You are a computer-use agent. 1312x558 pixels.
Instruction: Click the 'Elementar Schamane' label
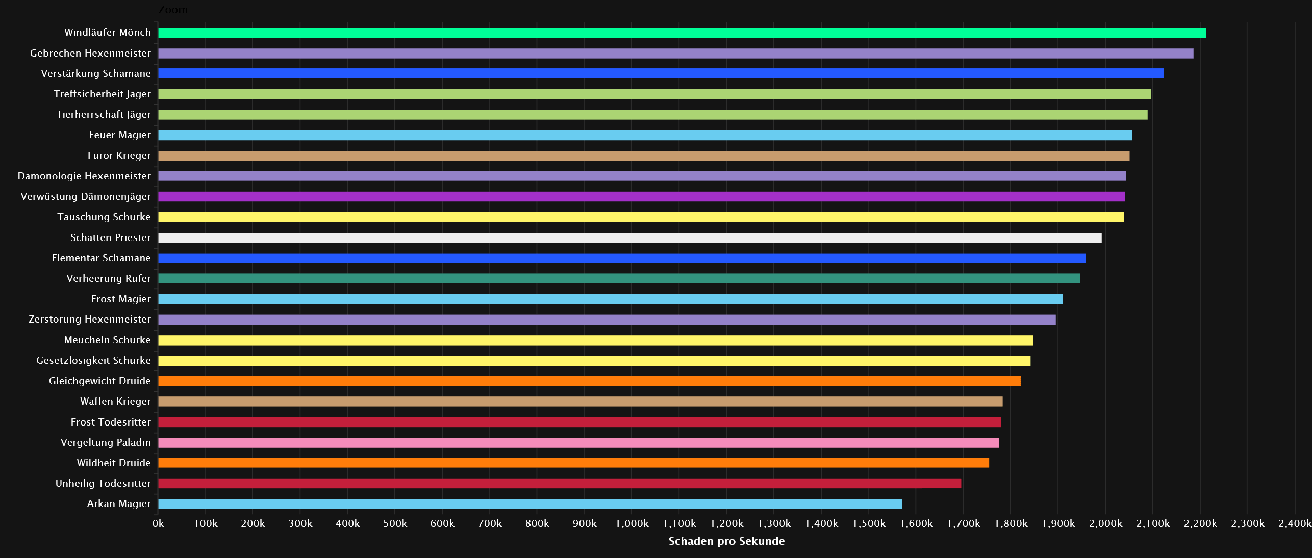pos(102,258)
